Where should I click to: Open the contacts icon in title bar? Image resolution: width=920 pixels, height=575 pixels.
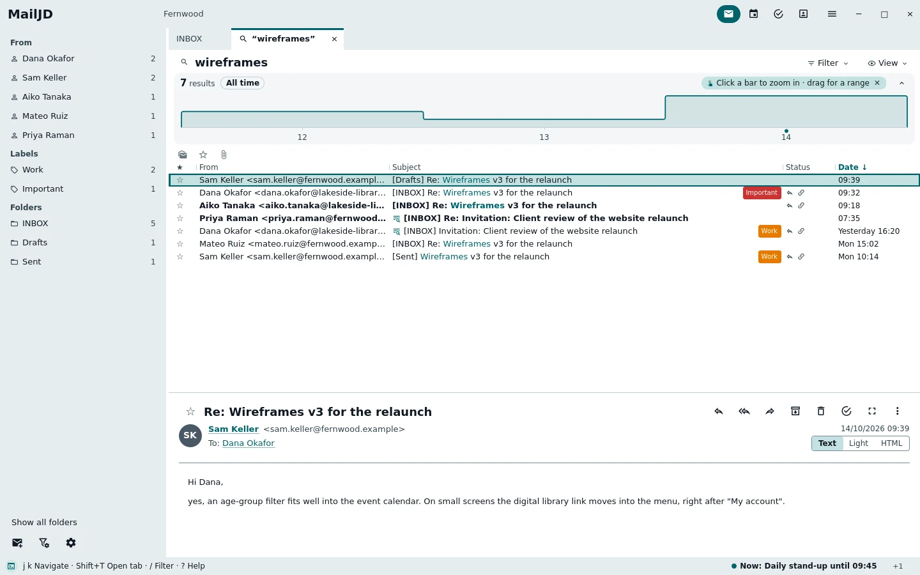pyautogui.click(x=804, y=14)
